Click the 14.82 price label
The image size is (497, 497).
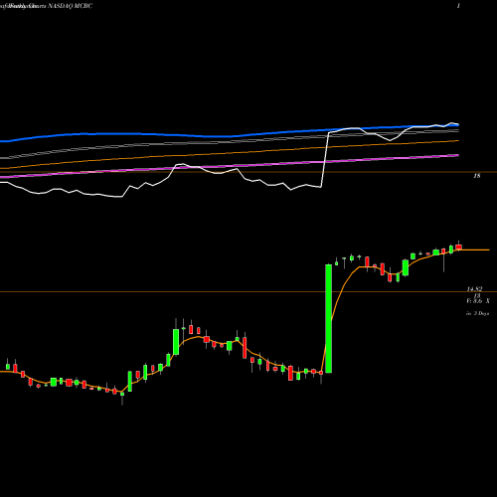(x=474, y=289)
